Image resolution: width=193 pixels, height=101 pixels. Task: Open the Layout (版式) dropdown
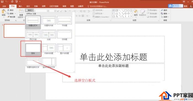29,10
